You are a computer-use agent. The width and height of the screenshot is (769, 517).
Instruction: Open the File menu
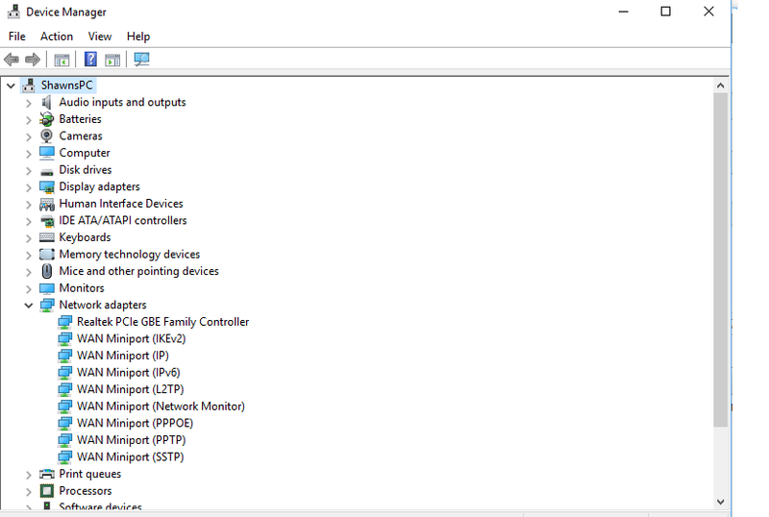[x=16, y=37]
